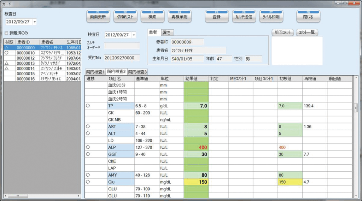This screenshot has height=201, width=362.
Task: Open the コメント一覧 comment list
Action: pos(307,32)
